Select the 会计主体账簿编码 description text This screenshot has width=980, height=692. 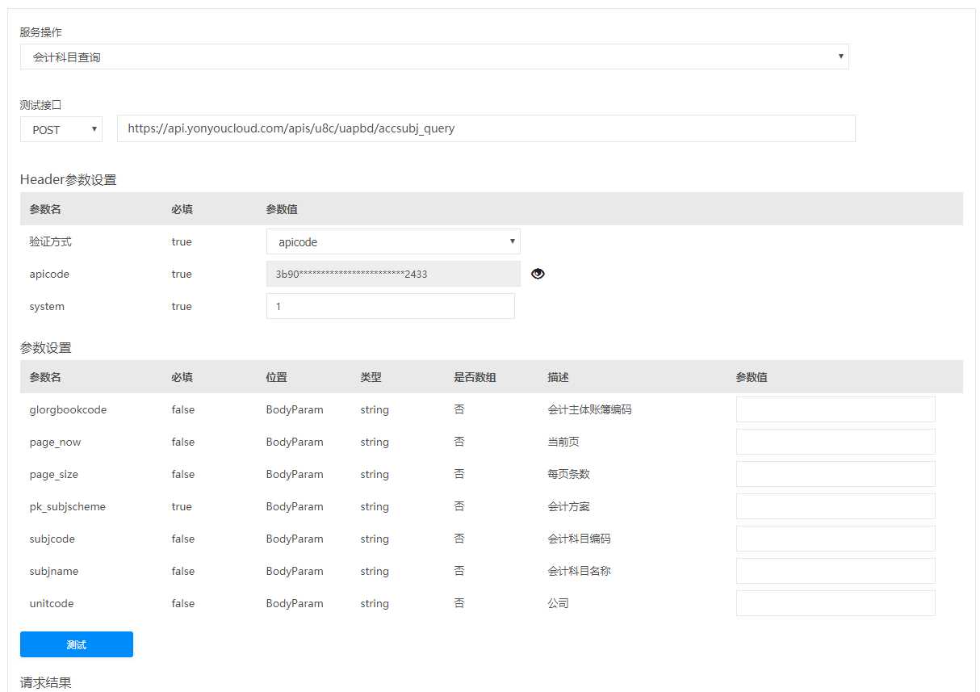[x=589, y=409]
